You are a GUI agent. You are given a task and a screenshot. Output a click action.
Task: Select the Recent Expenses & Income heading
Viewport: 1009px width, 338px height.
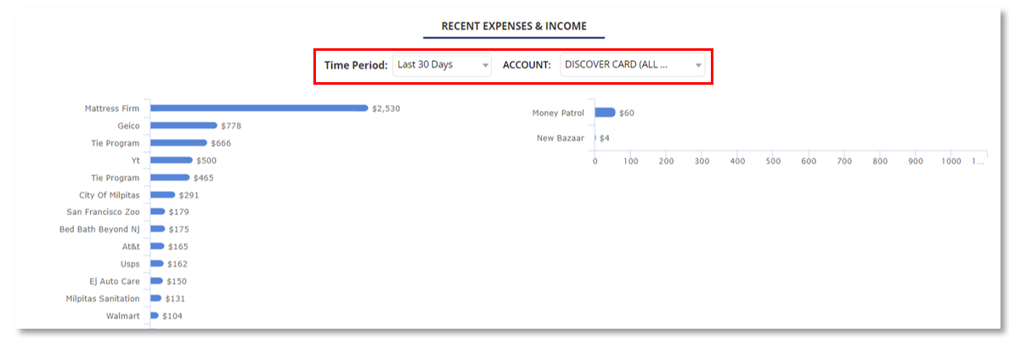[x=514, y=26]
